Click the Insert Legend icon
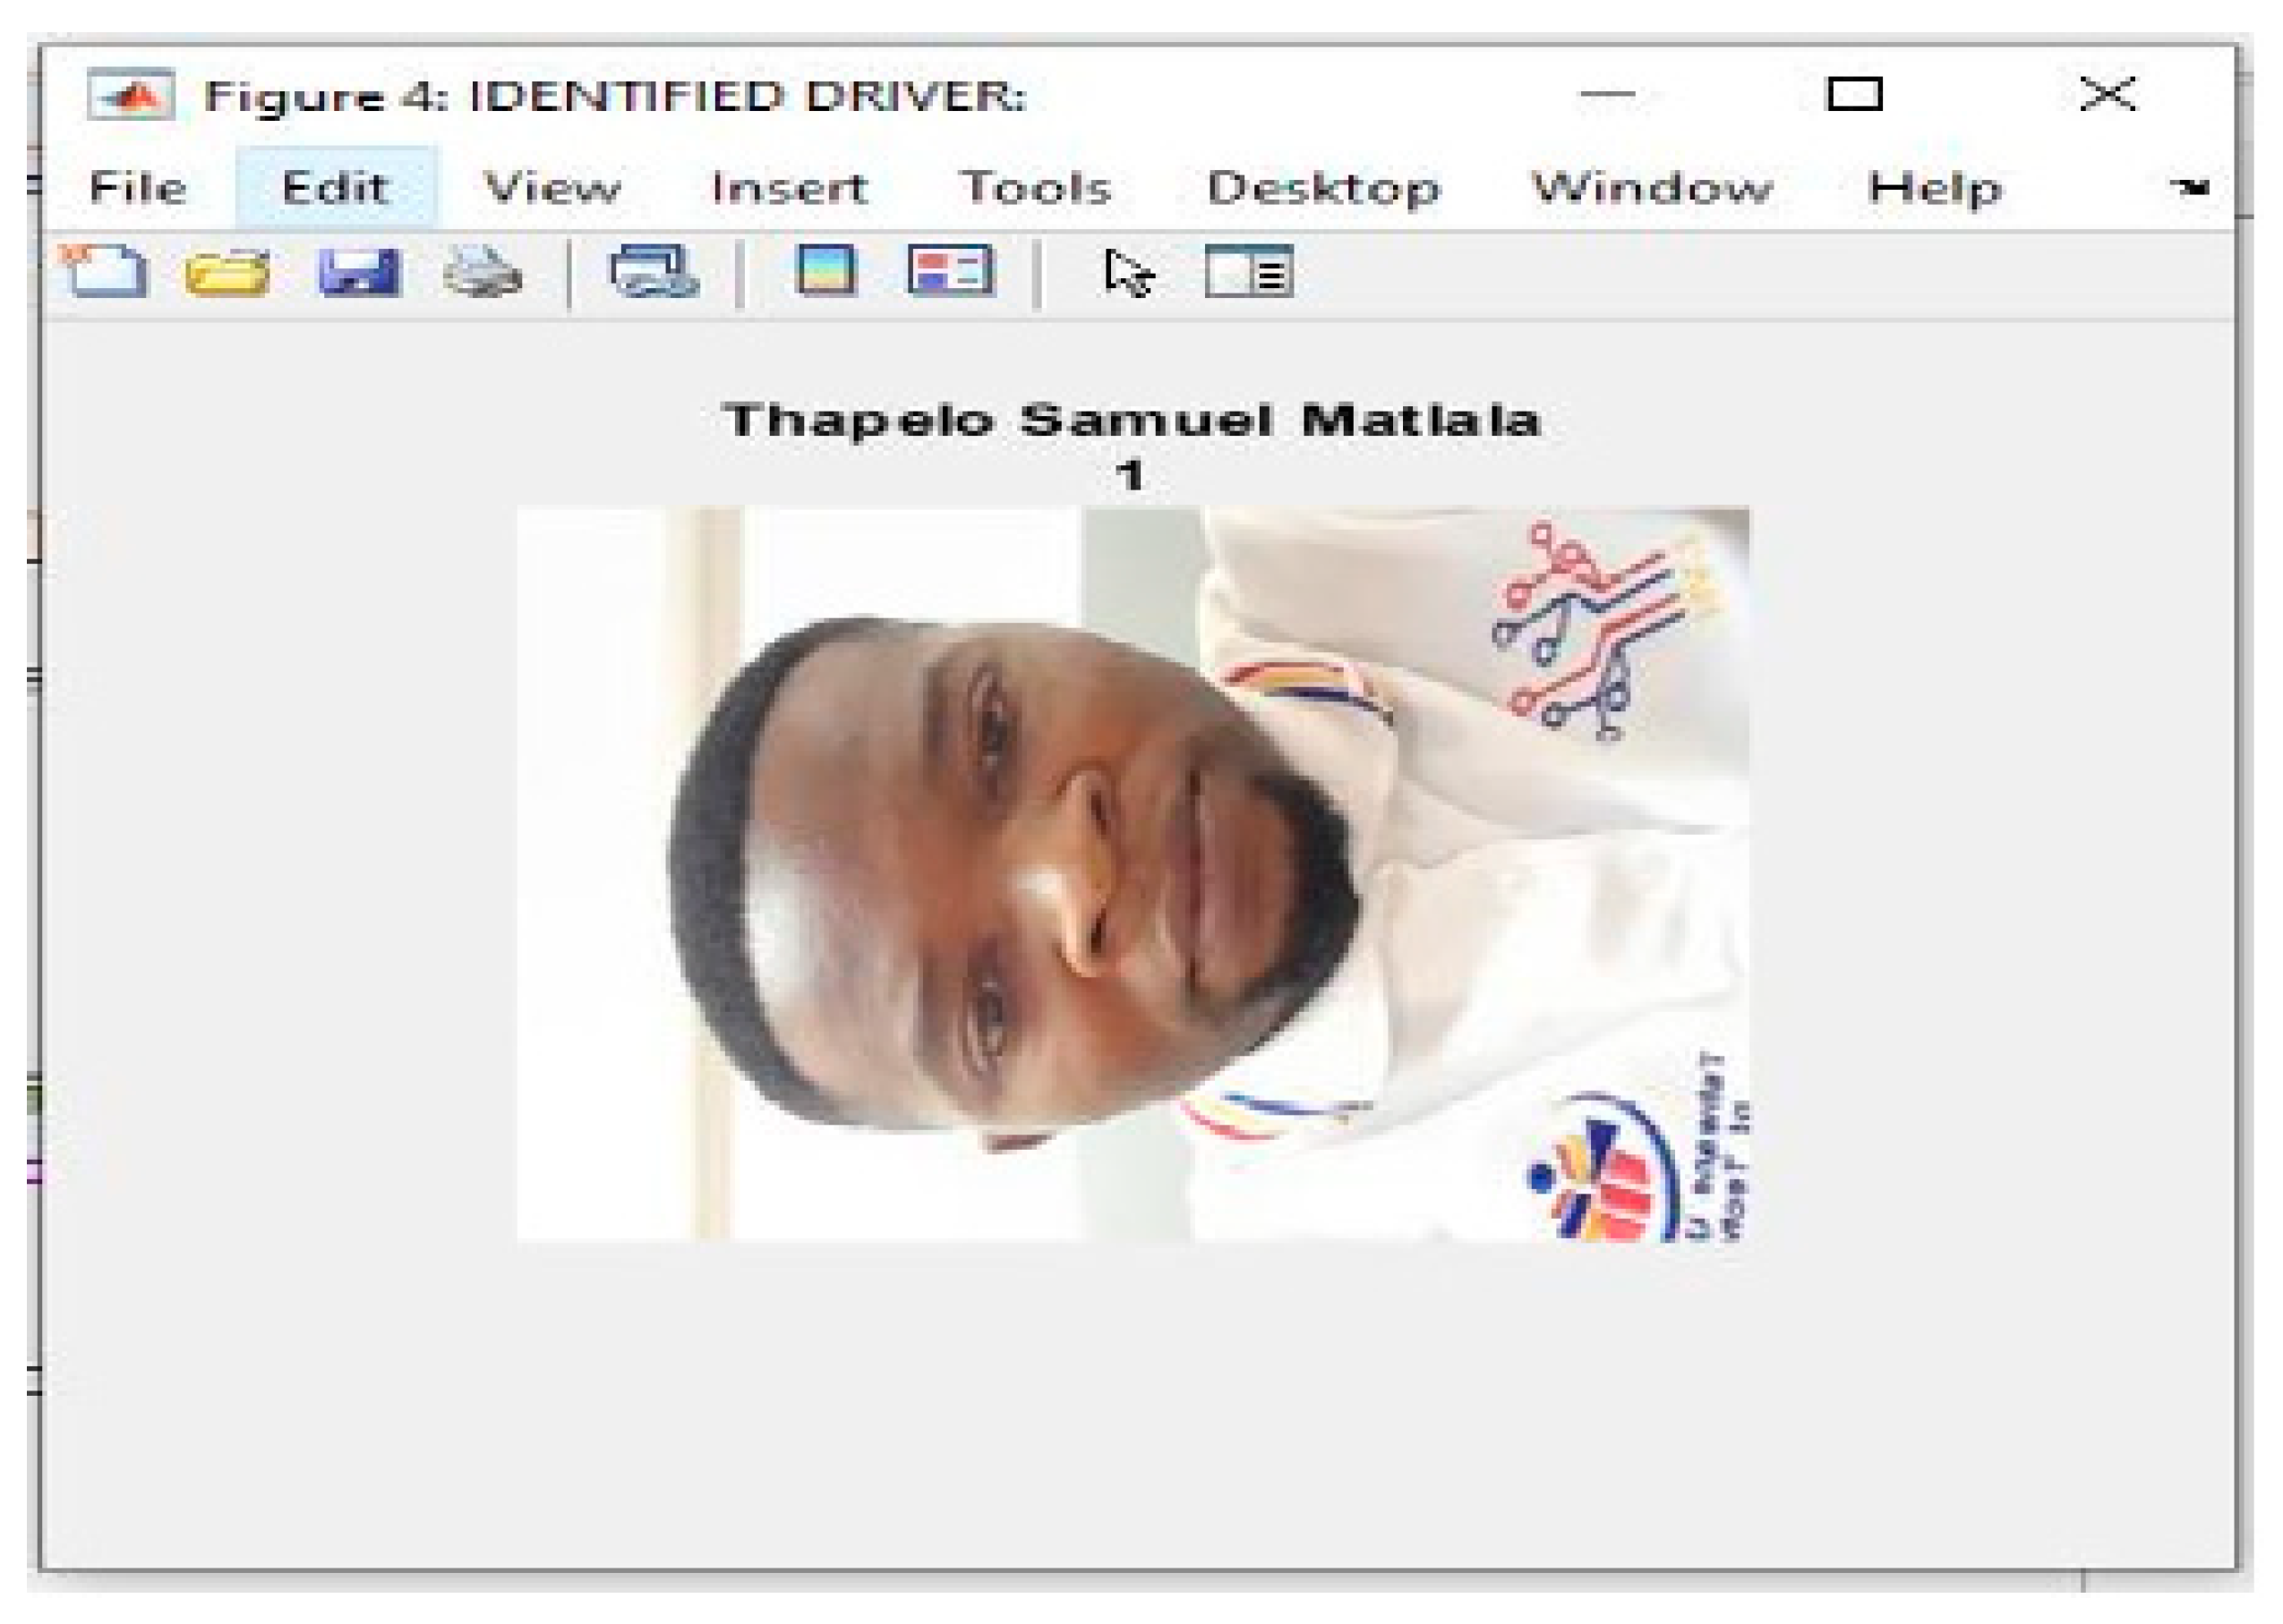The height and width of the screenshot is (1624, 2283). tap(951, 271)
